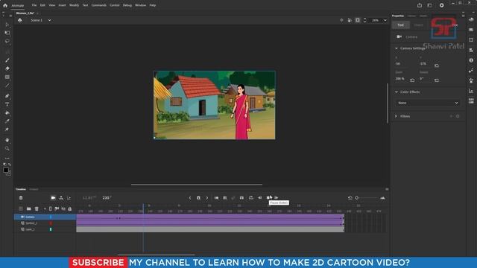477x268 pixels.
Task: Select the Zoom magnifier tool
Action: (x=7, y=149)
